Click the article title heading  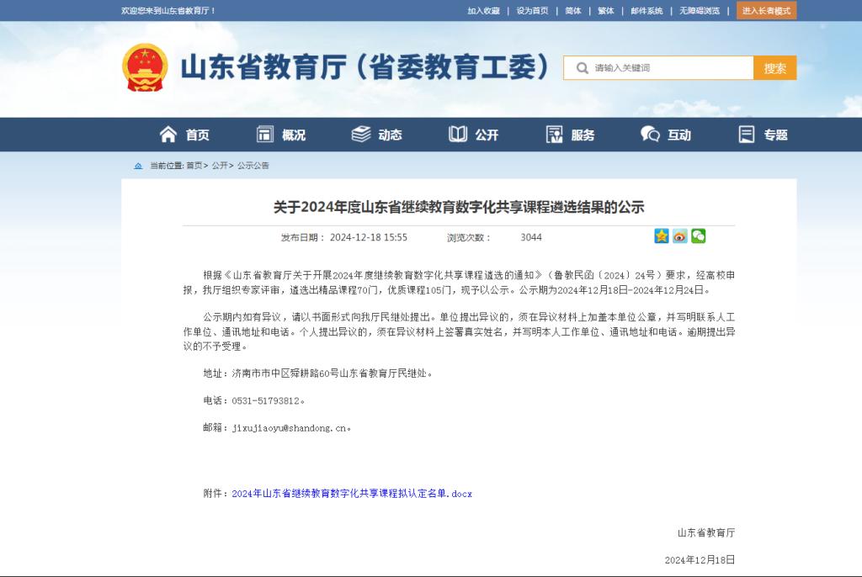tap(459, 207)
